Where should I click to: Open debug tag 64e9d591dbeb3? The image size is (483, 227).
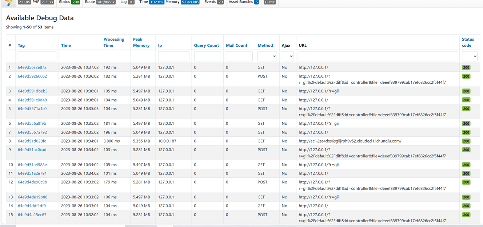tap(33, 91)
